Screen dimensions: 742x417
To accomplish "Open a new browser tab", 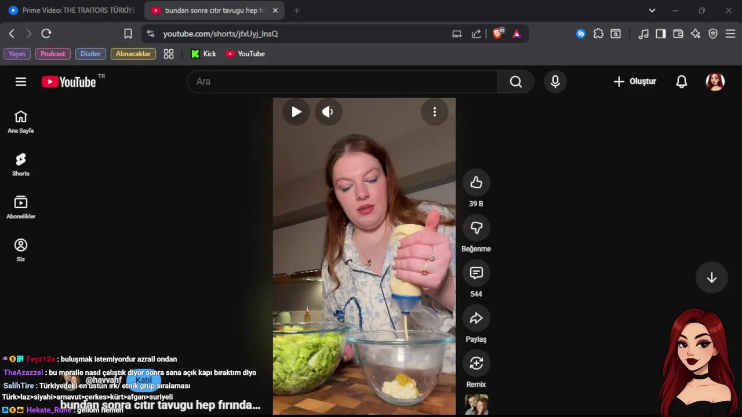I will pos(297,10).
